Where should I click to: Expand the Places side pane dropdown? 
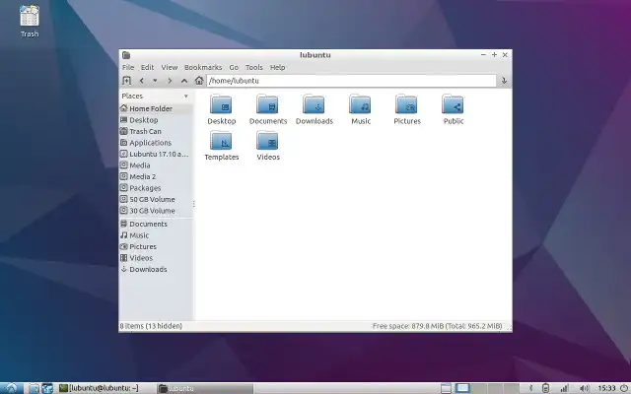click(x=187, y=96)
